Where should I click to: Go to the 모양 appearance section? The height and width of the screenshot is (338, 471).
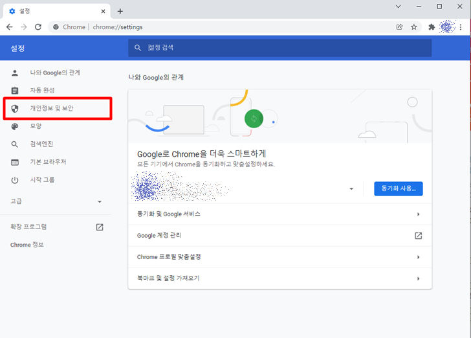coord(36,126)
